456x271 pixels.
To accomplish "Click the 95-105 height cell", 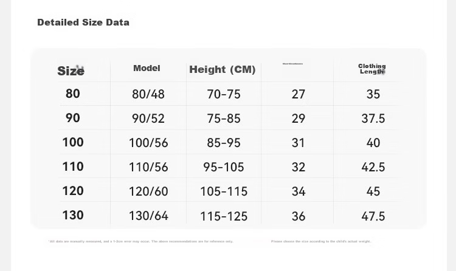I will point(224,167).
